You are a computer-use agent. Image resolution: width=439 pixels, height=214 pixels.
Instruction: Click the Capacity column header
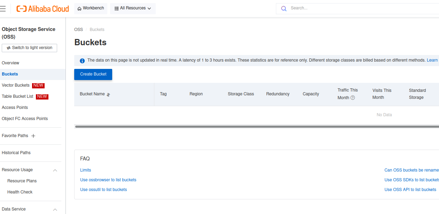[x=311, y=94]
